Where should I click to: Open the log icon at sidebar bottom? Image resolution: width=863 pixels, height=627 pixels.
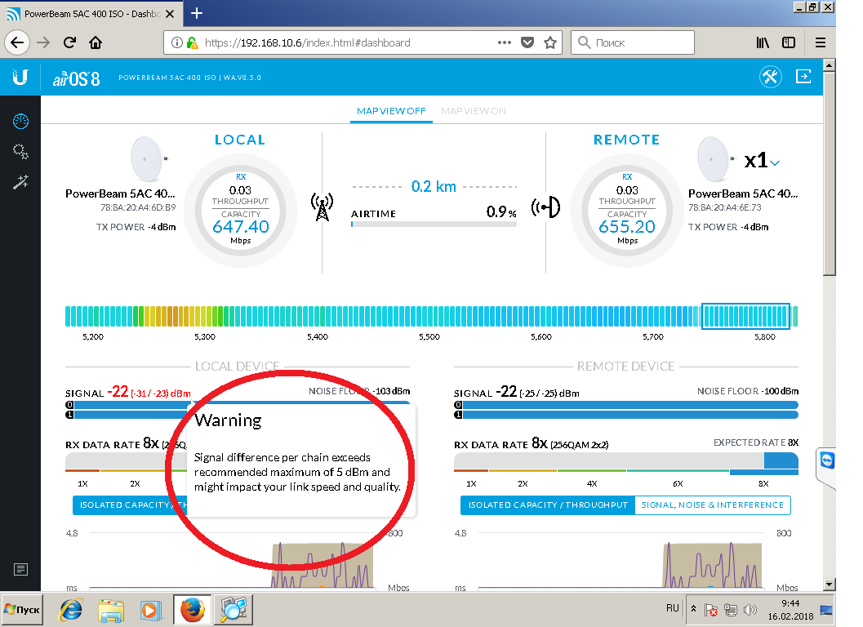click(x=20, y=569)
